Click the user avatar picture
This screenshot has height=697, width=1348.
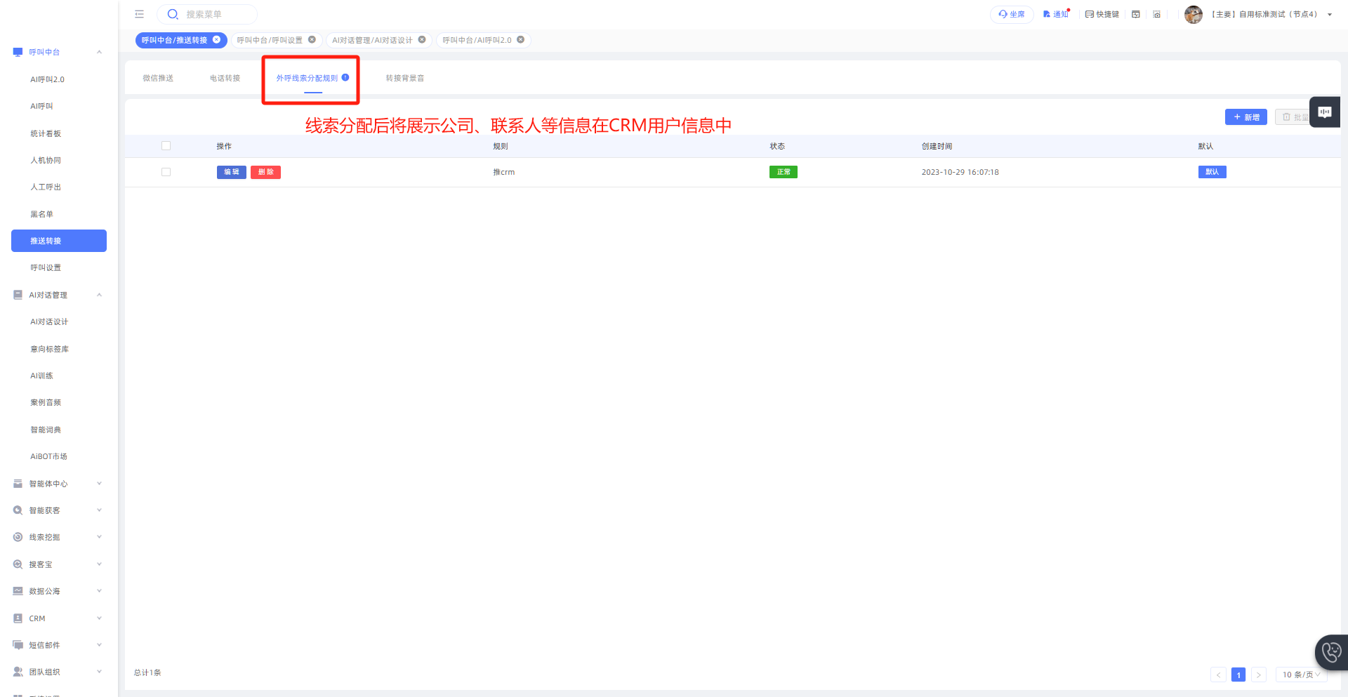coord(1193,14)
